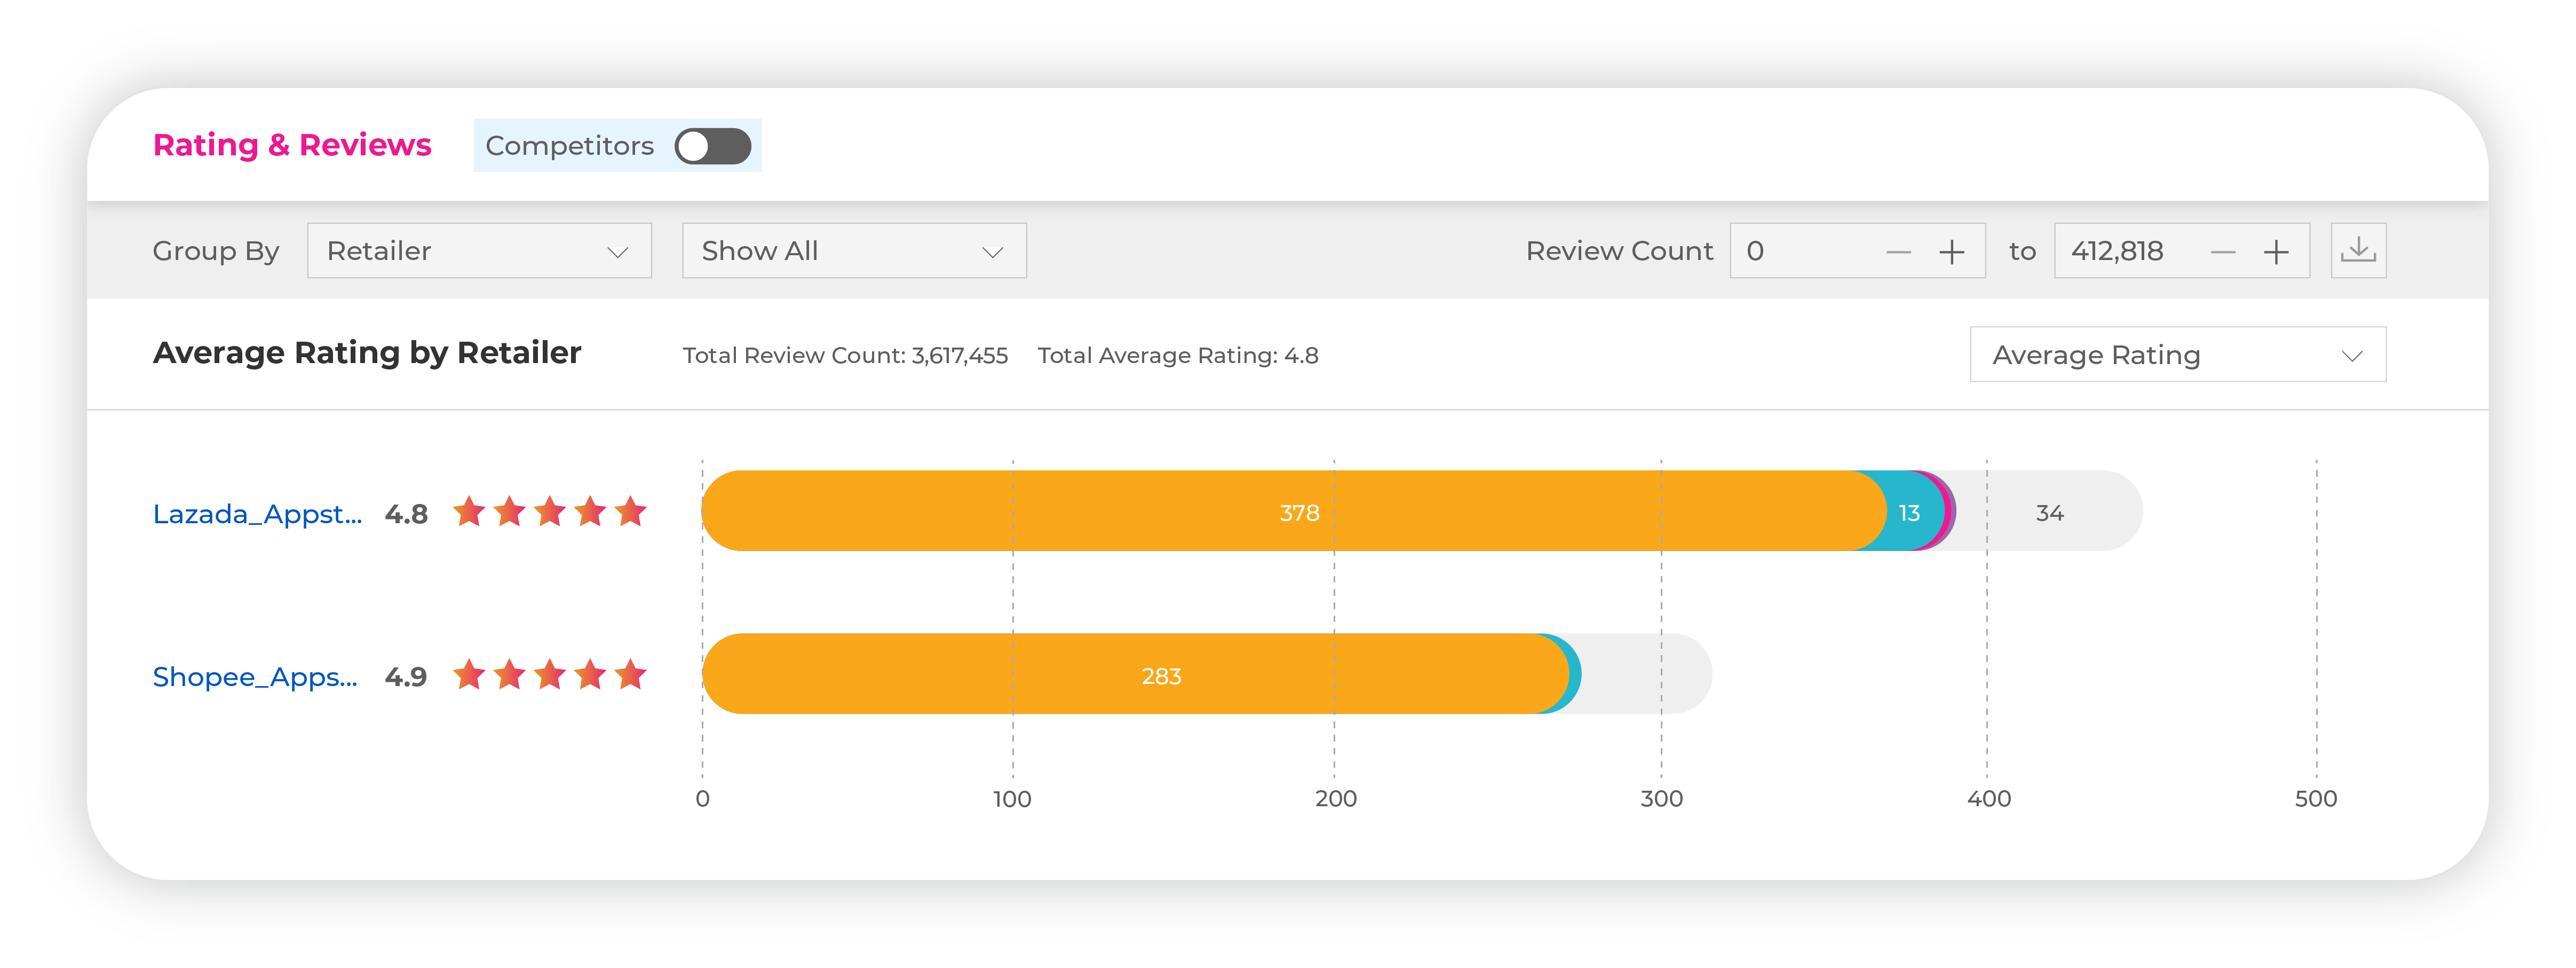Viewport: 2576px width, 968px height.
Task: Click the Lazada five-star rating icons
Action: click(x=549, y=512)
